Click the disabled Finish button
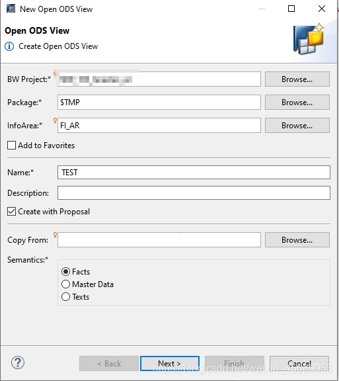This screenshot has height=381, width=339. 235,364
